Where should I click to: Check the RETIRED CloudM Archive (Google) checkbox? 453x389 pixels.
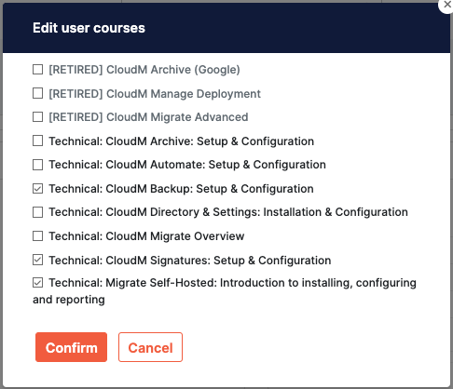pos(38,70)
